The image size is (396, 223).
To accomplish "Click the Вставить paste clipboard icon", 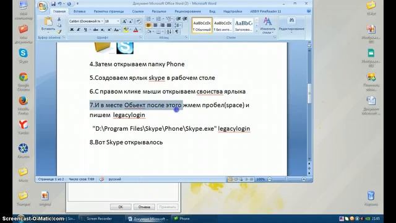I will coord(48,22).
